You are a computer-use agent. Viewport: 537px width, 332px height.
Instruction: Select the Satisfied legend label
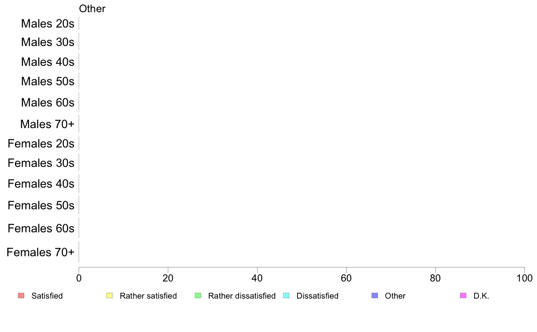pyautogui.click(x=47, y=296)
